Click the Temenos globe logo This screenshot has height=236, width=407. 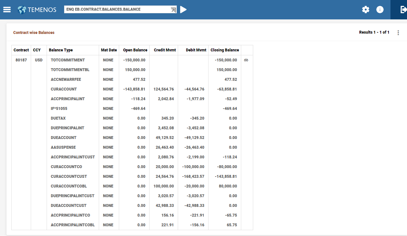(x=22, y=10)
